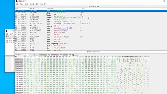The height and width of the screenshot is (94, 167).
Task: Select the xor edi,edi row
Action: pyautogui.click(x=91, y=35)
